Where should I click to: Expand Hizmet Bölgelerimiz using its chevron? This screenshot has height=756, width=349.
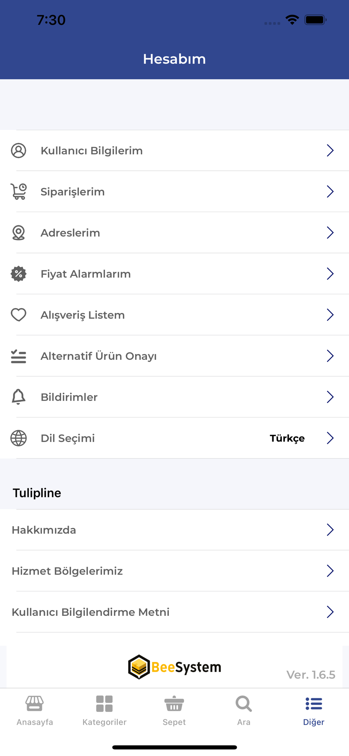(x=330, y=571)
